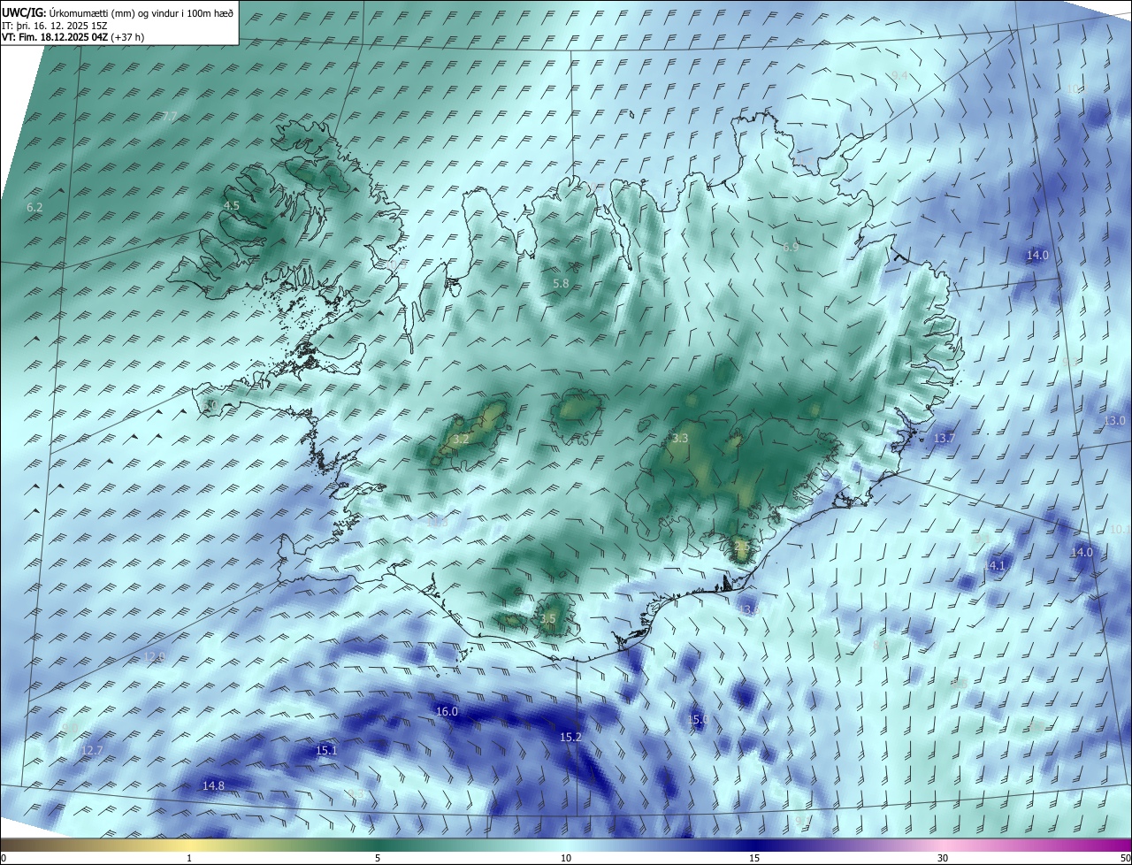The image size is (1132, 865).
Task: Click the initial time line 'IT: þri. 16. 12. 2025 15Z'
Action: click(53, 26)
